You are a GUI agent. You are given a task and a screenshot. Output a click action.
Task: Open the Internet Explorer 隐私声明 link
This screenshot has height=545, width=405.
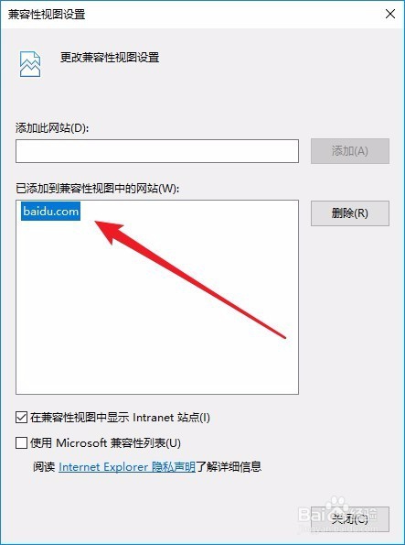click(127, 467)
